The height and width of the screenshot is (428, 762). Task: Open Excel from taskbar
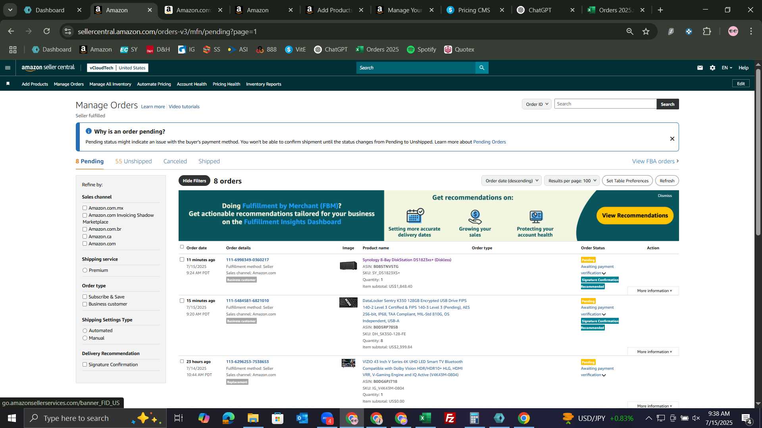[425, 418]
